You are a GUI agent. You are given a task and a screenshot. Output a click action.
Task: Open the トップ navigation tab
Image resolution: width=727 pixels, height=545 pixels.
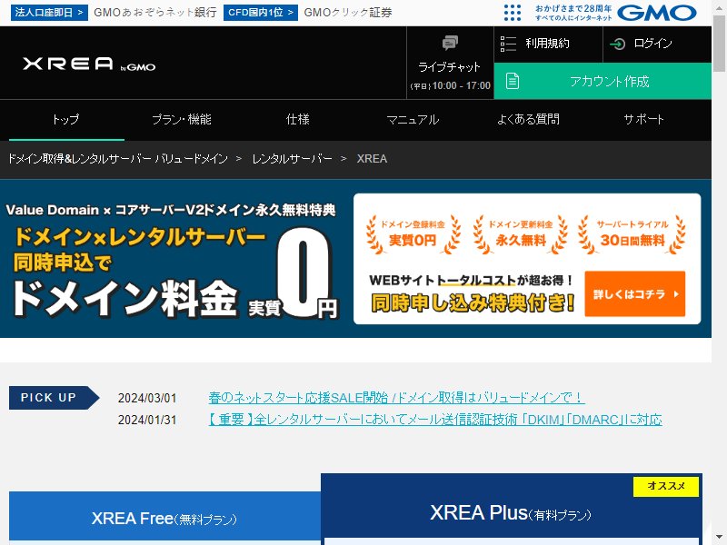pyautogui.click(x=66, y=120)
